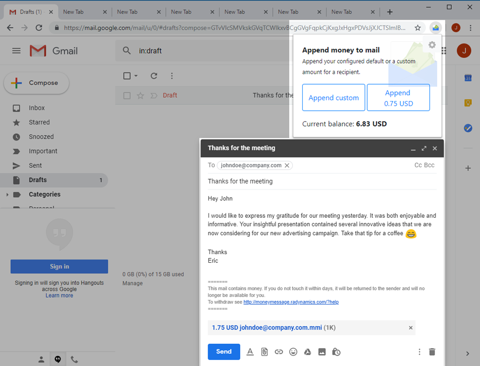
Task: Open the Chrome three-dot menu
Action: coord(471,28)
